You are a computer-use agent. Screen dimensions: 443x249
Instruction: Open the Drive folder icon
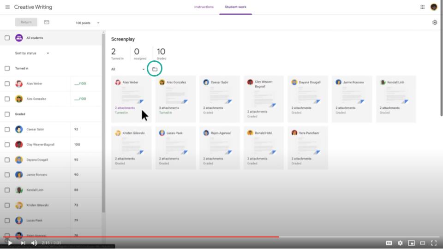pyautogui.click(x=155, y=70)
